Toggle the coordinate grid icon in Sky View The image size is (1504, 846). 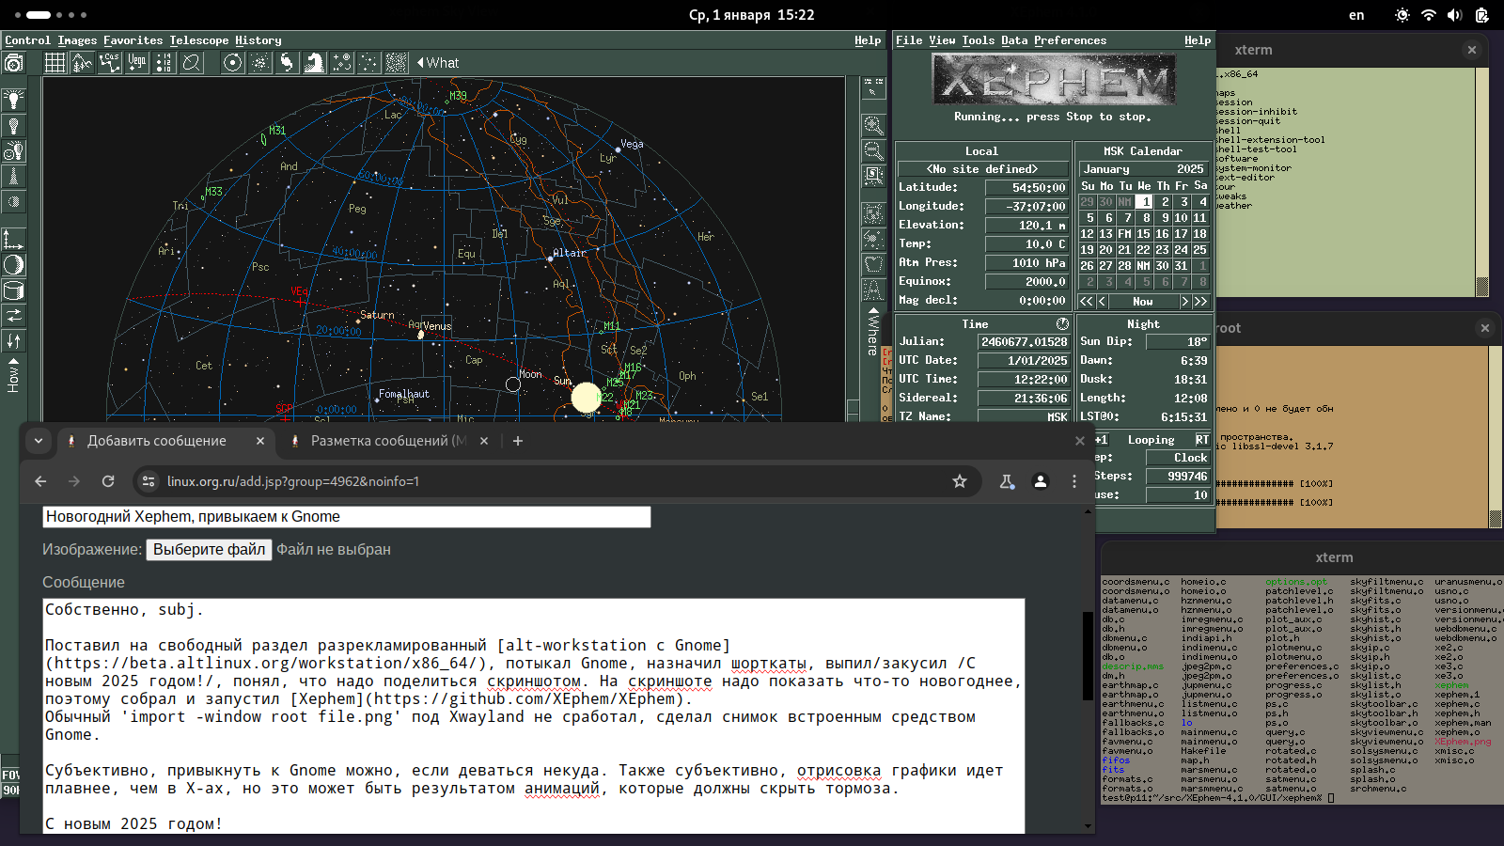[x=55, y=63]
